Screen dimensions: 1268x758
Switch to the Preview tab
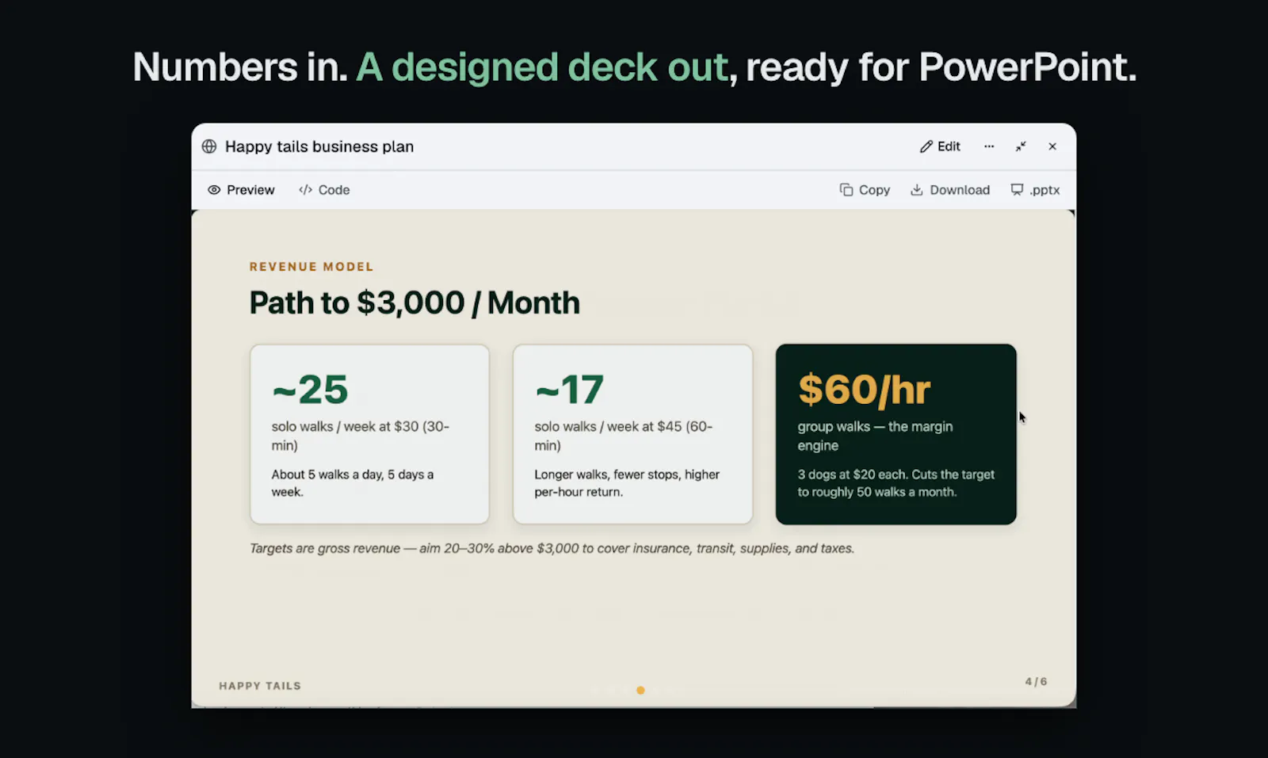[x=241, y=190]
